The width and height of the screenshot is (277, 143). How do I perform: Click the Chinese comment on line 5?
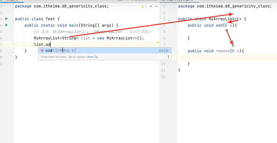(x=93, y=32)
